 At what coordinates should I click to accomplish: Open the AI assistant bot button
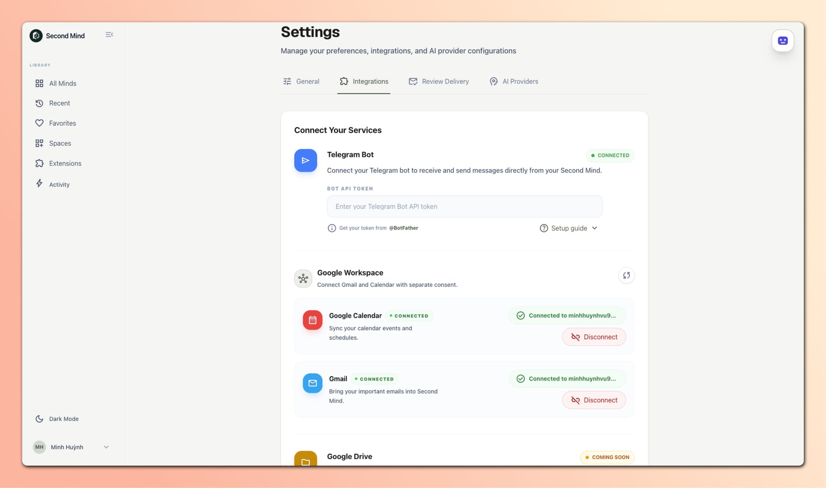[783, 40]
